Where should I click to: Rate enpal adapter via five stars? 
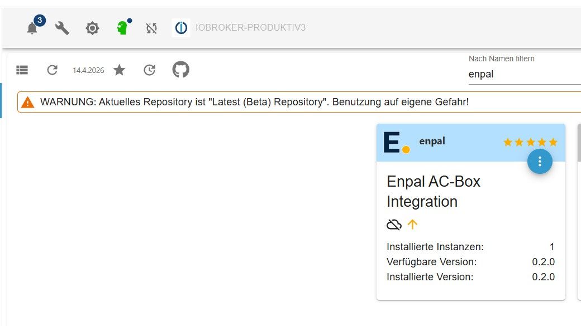[x=530, y=142]
